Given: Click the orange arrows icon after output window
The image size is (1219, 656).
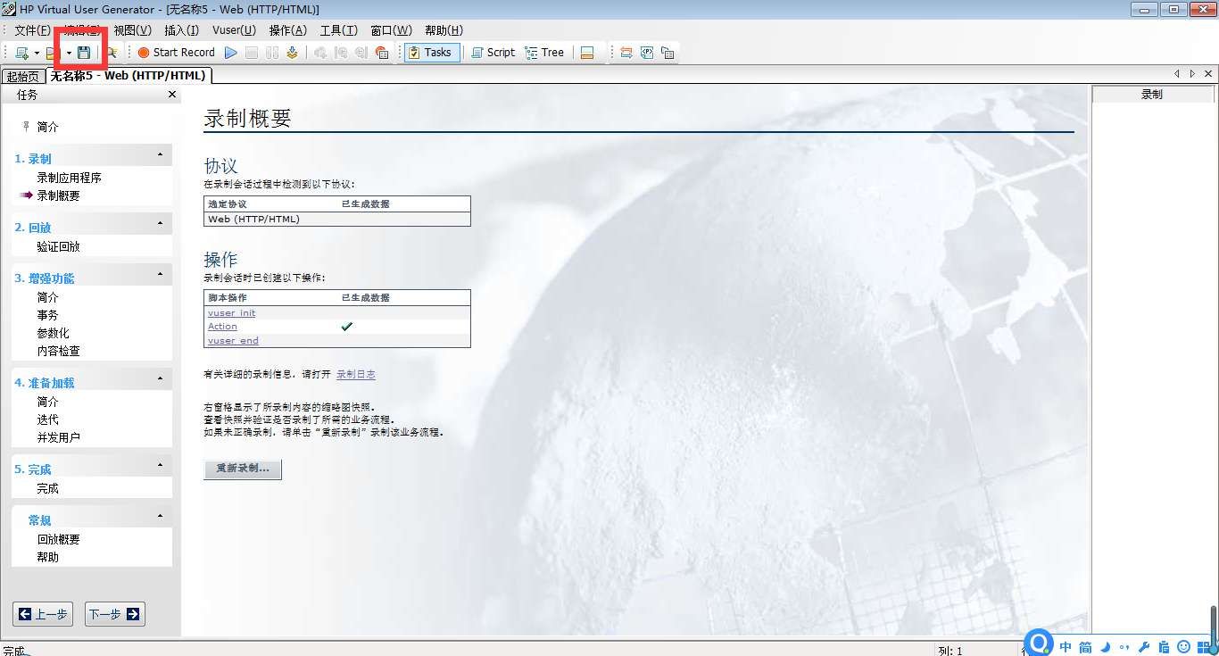Looking at the screenshot, I should [626, 53].
